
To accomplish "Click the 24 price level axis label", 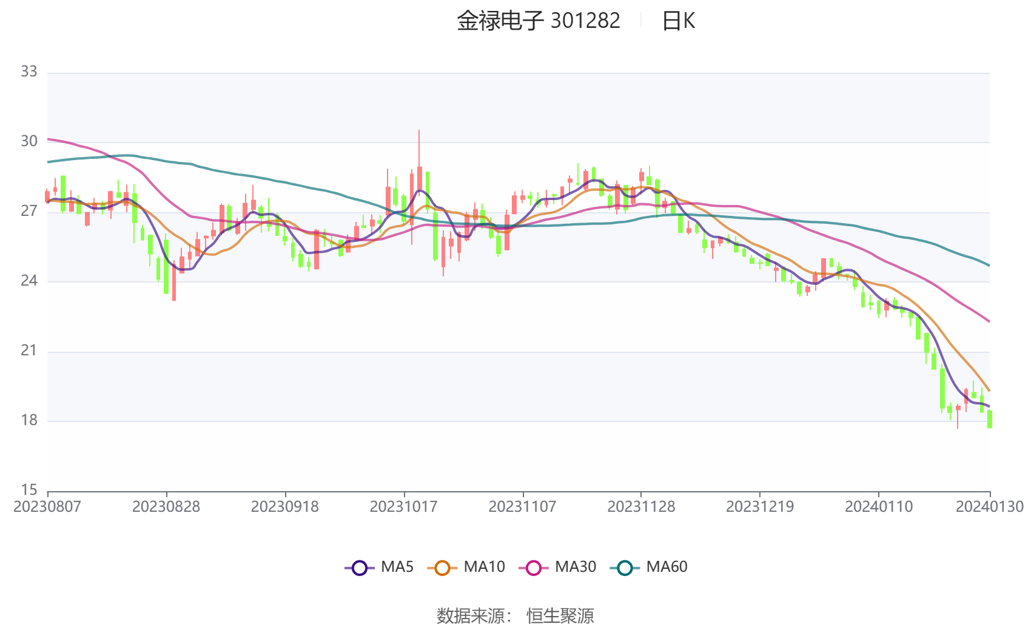I will click(29, 281).
